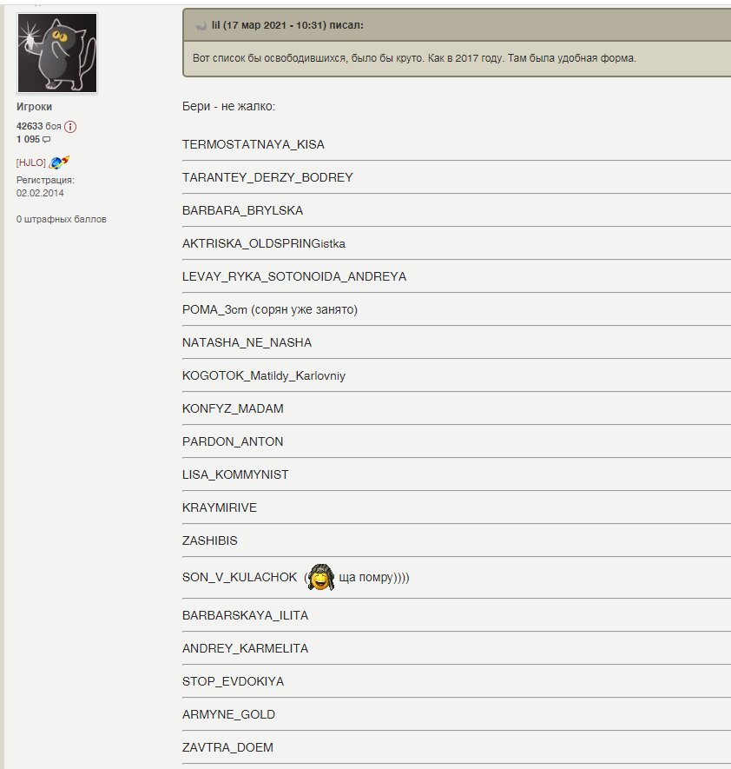731x769 pixels.
Task: Select nickname TERMOSTATNAYA_KISA
Action: tap(254, 145)
